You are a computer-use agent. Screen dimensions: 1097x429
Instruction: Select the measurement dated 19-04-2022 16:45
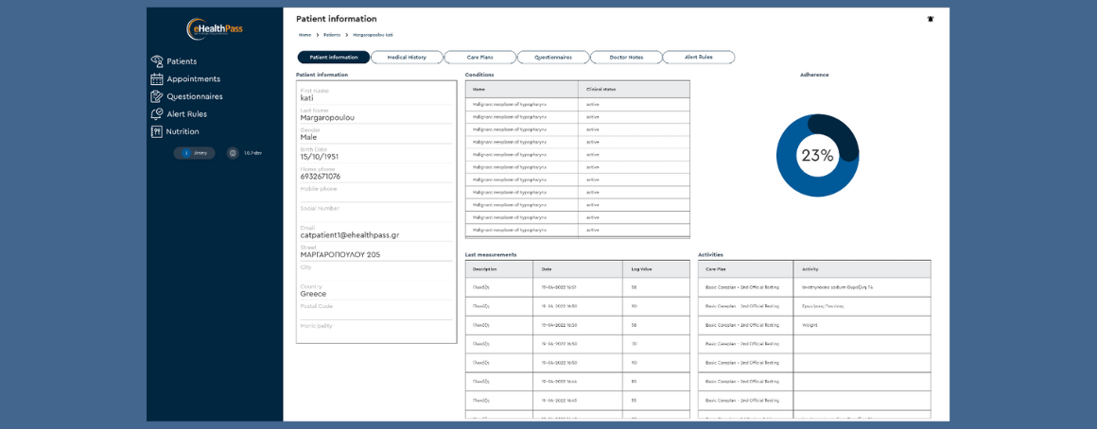click(x=577, y=401)
